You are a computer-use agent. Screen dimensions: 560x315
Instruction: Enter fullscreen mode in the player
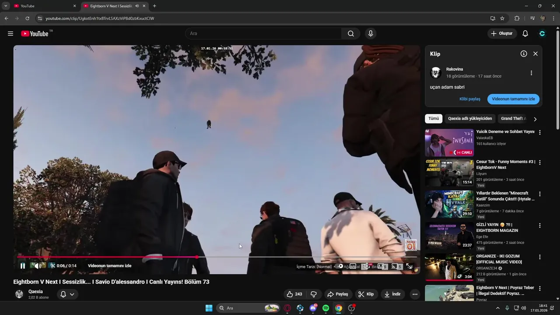[409, 266]
